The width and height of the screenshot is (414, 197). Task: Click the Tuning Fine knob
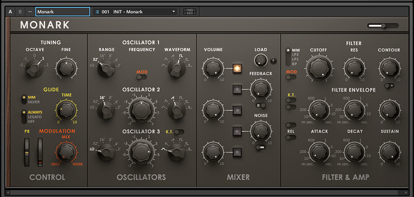click(66, 69)
